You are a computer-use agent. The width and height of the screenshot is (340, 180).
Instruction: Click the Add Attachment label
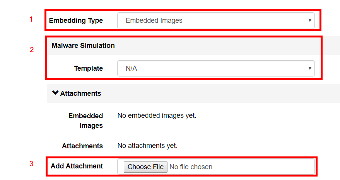point(77,166)
